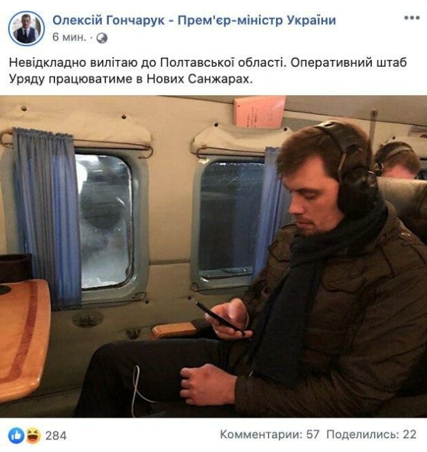This screenshot has height=452, width=427.
Task: Click the passenger seated behind in the photo
Action: (399, 160)
